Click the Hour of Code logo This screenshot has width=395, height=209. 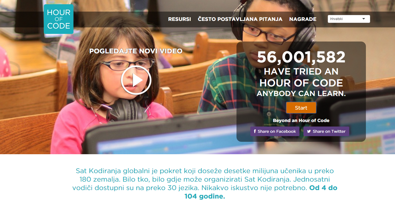click(58, 19)
